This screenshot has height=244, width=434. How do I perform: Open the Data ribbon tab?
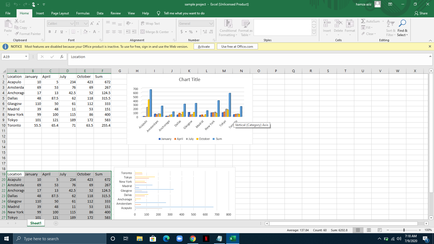pyautogui.click(x=100, y=13)
